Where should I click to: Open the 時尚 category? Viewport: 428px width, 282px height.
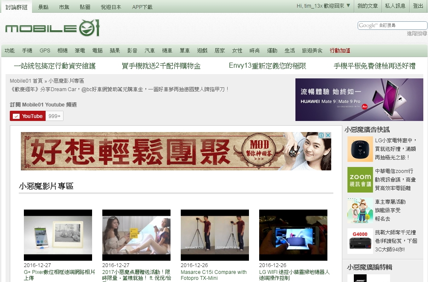tap(254, 50)
